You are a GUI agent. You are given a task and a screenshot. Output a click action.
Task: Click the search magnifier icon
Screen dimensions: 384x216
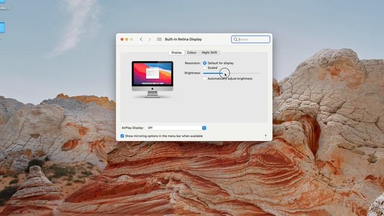coord(236,39)
